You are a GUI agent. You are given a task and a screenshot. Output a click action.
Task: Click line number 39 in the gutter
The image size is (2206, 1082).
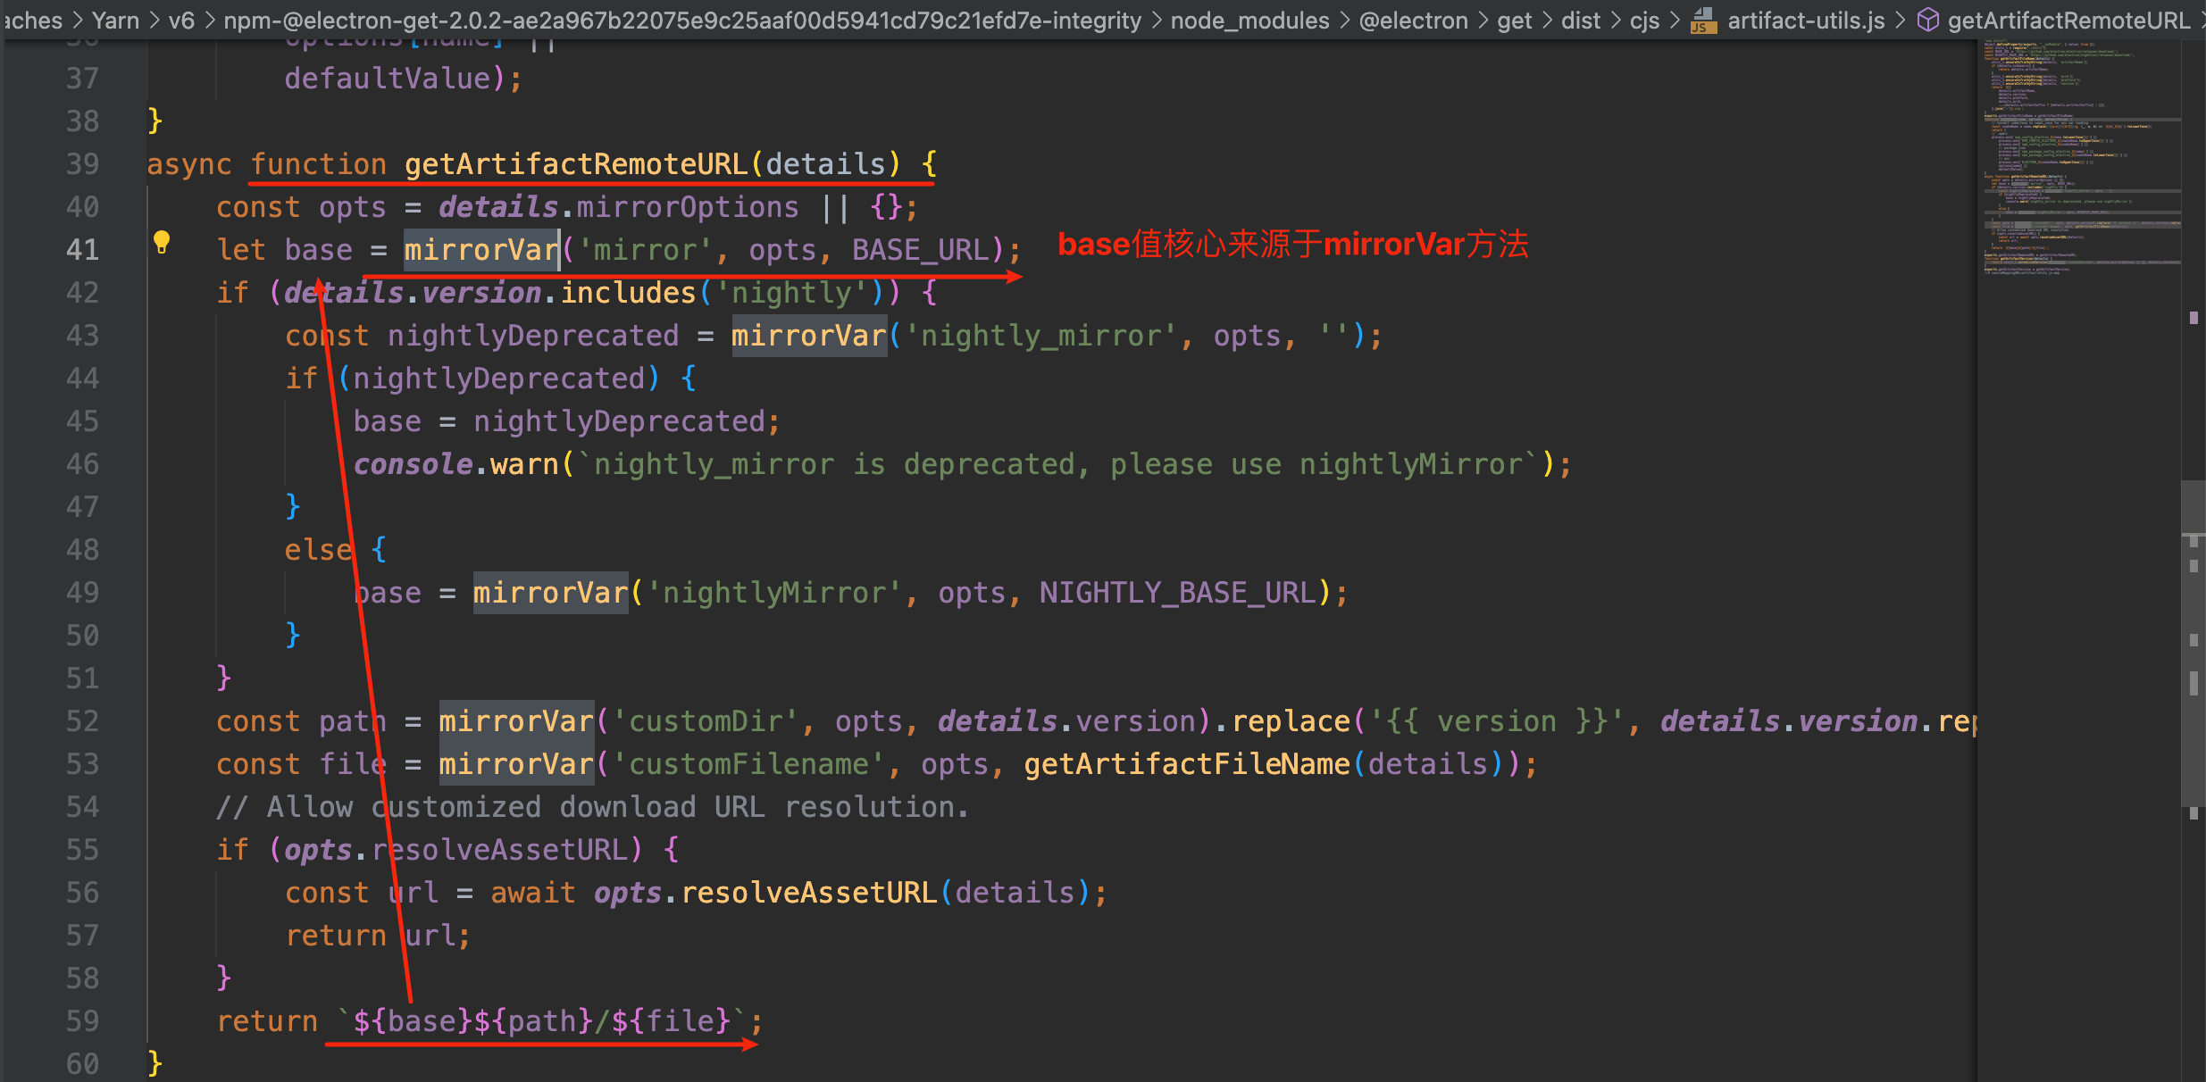click(x=82, y=164)
